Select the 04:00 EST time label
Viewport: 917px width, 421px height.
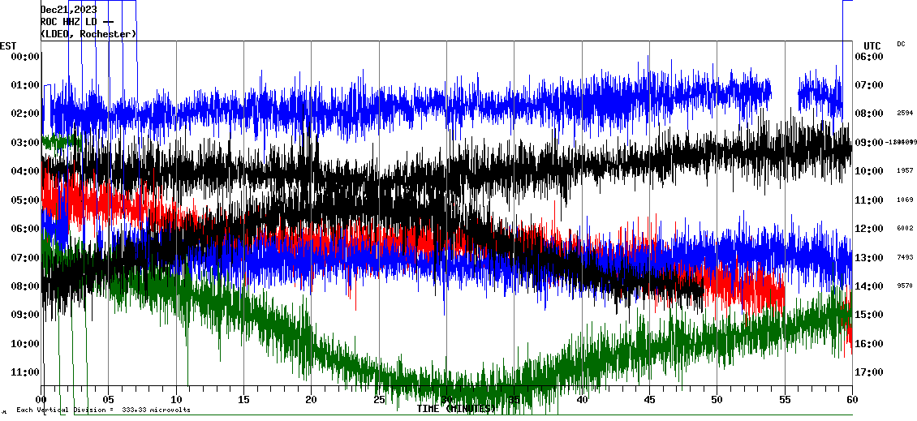coord(25,171)
